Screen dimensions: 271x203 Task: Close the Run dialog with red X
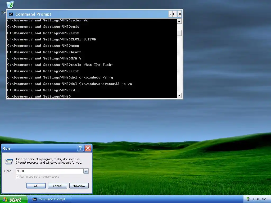[x=88, y=148]
